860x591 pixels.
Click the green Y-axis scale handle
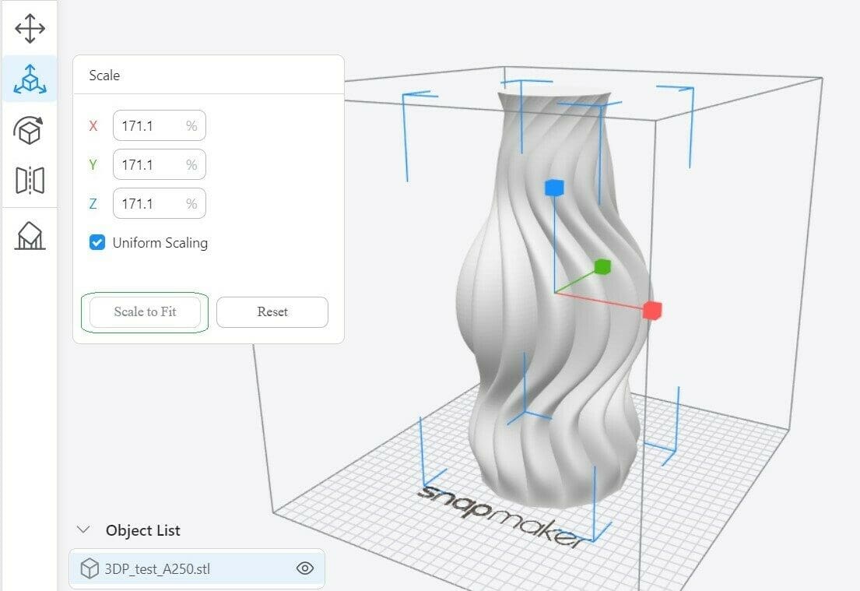click(602, 267)
